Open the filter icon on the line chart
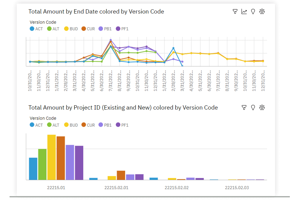300x209 pixels. click(x=235, y=12)
